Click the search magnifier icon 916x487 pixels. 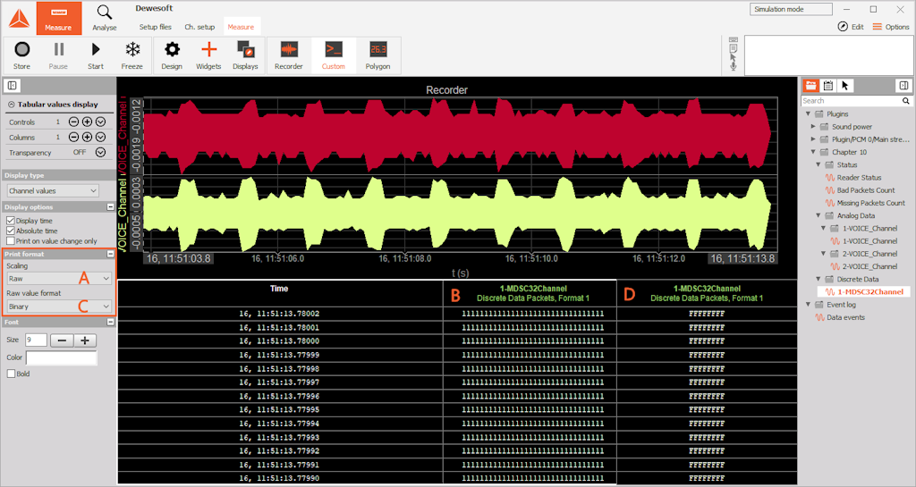pos(906,101)
